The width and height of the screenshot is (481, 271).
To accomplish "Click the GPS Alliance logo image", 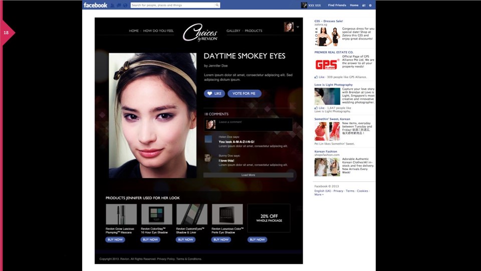I will [x=327, y=65].
